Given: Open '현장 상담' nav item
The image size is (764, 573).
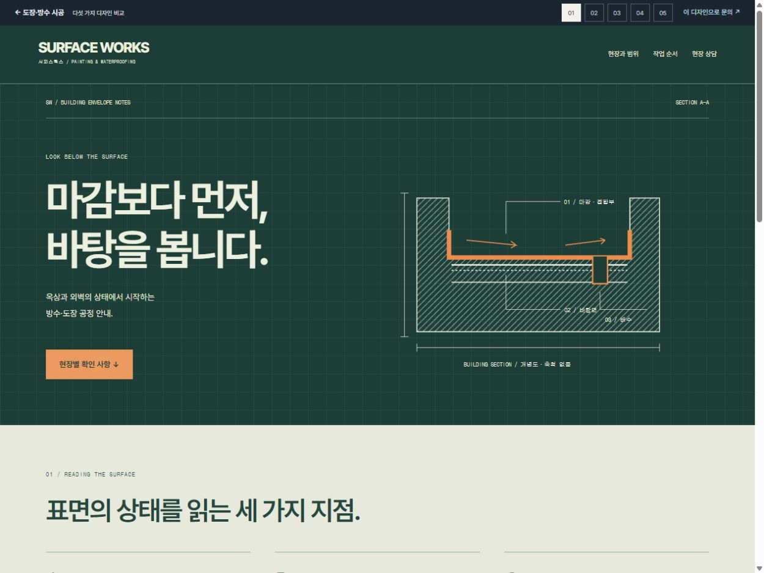Looking at the screenshot, I should click(704, 54).
